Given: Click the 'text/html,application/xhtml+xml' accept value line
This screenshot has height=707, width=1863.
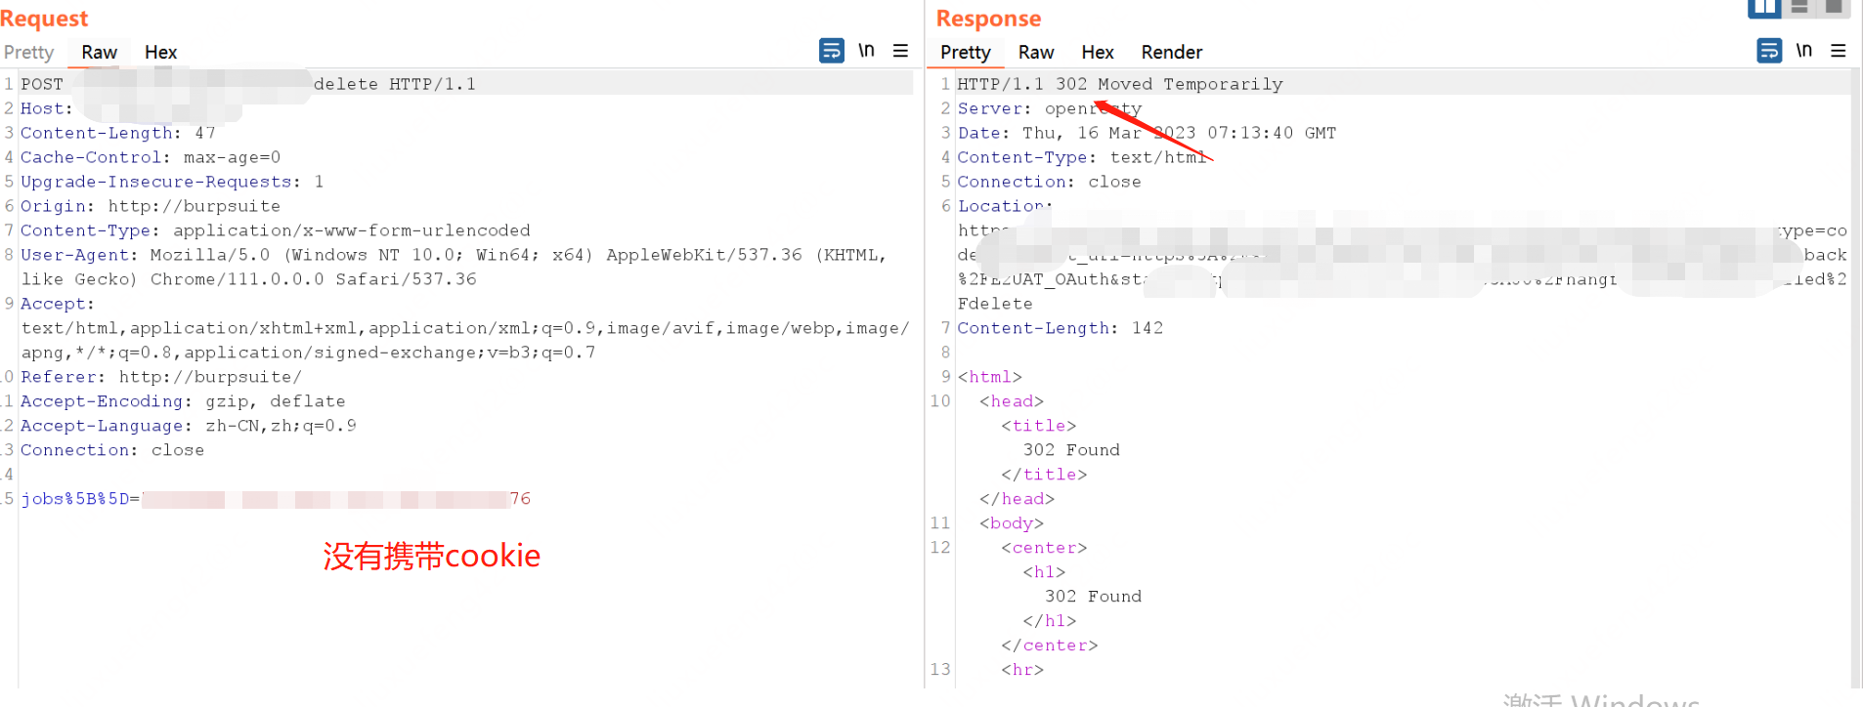Looking at the screenshot, I should pyautogui.click(x=465, y=328).
